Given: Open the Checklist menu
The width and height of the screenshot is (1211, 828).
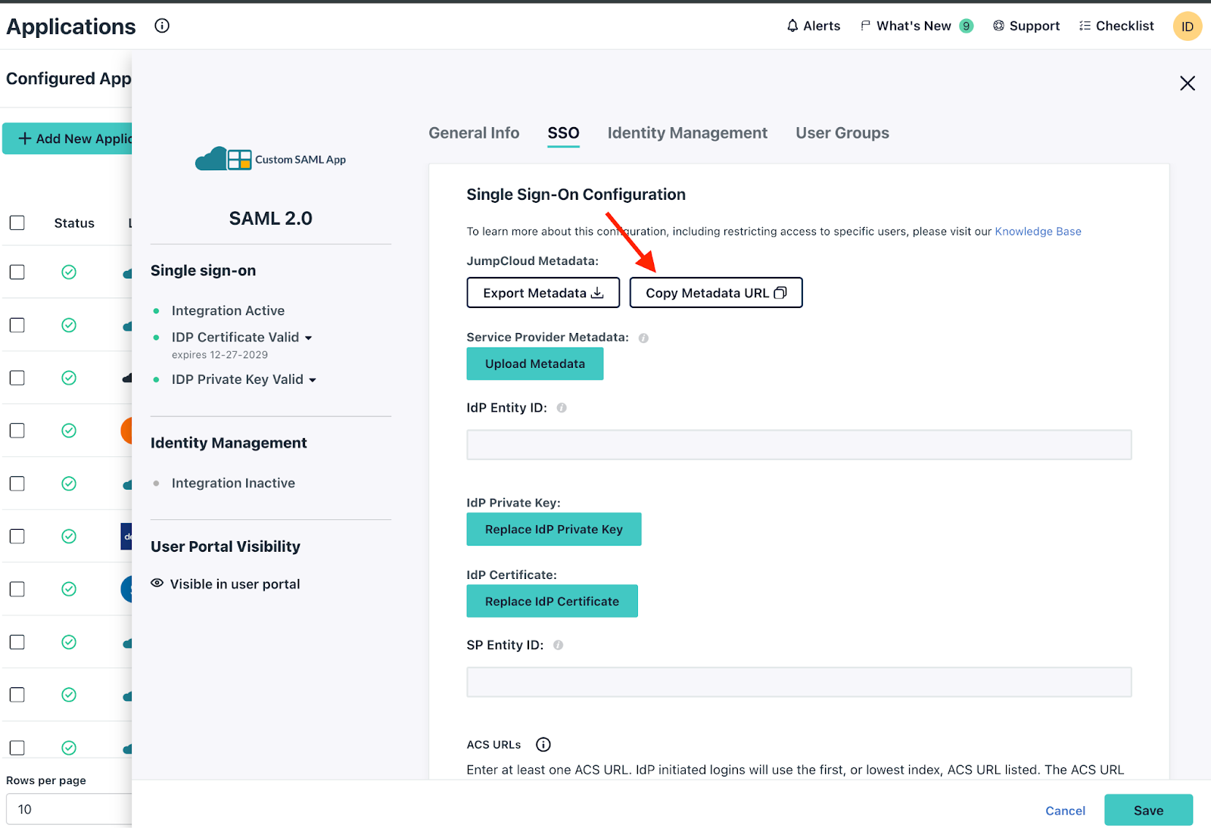Looking at the screenshot, I should tap(1116, 26).
